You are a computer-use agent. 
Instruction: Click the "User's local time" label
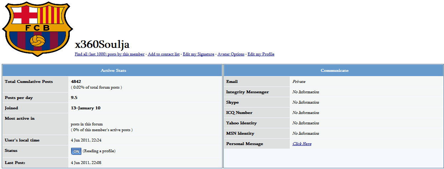(x=22, y=140)
